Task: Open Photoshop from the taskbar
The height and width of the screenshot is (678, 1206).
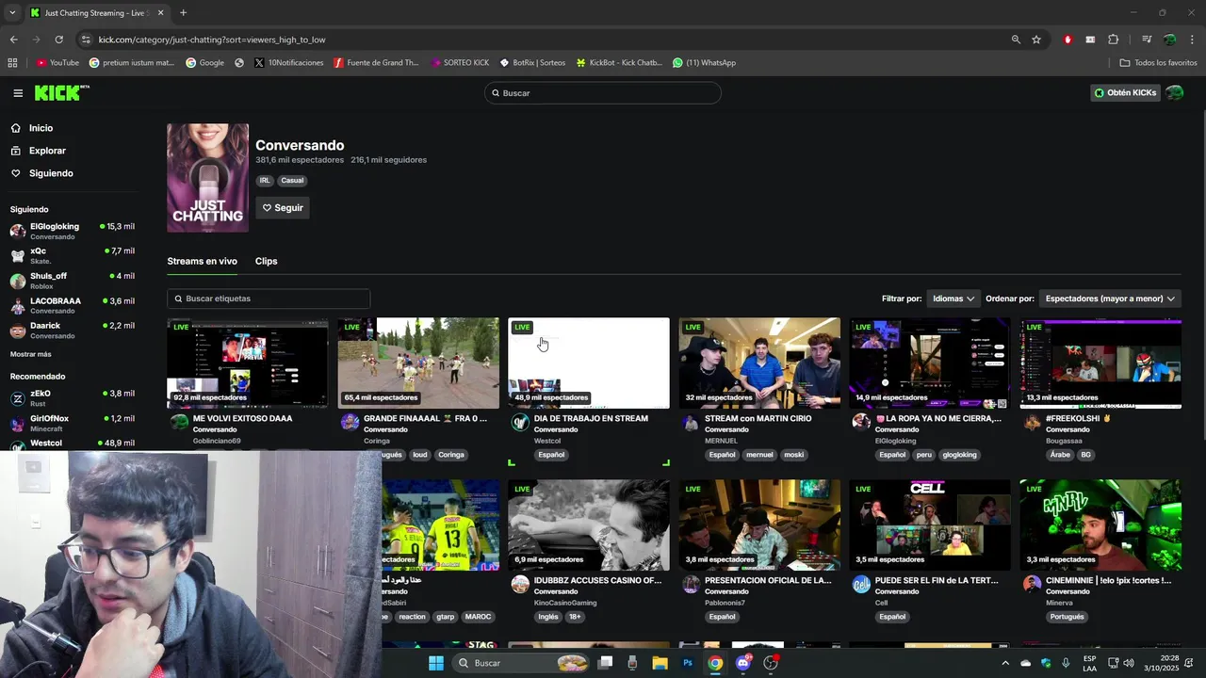Action: pos(688,663)
